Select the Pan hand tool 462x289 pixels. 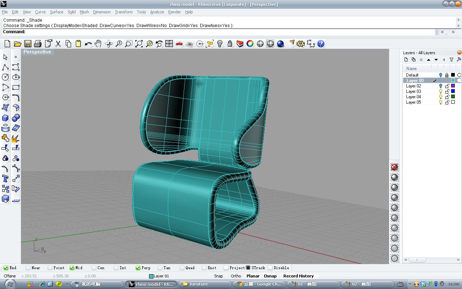tap(98, 44)
